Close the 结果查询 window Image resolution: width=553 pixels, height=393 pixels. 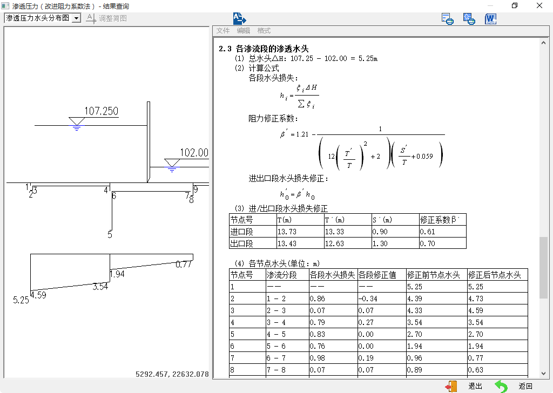[x=539, y=5]
